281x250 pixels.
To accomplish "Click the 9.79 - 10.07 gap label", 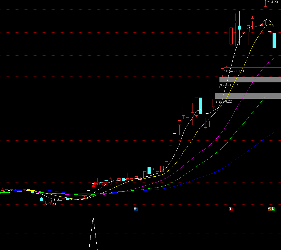I will [229, 85].
